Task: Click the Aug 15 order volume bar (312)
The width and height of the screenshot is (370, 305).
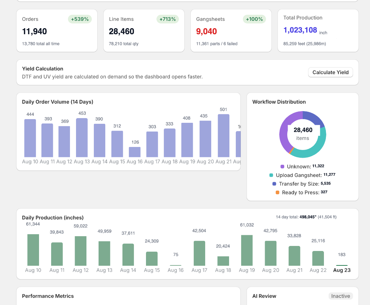Action: point(117,144)
